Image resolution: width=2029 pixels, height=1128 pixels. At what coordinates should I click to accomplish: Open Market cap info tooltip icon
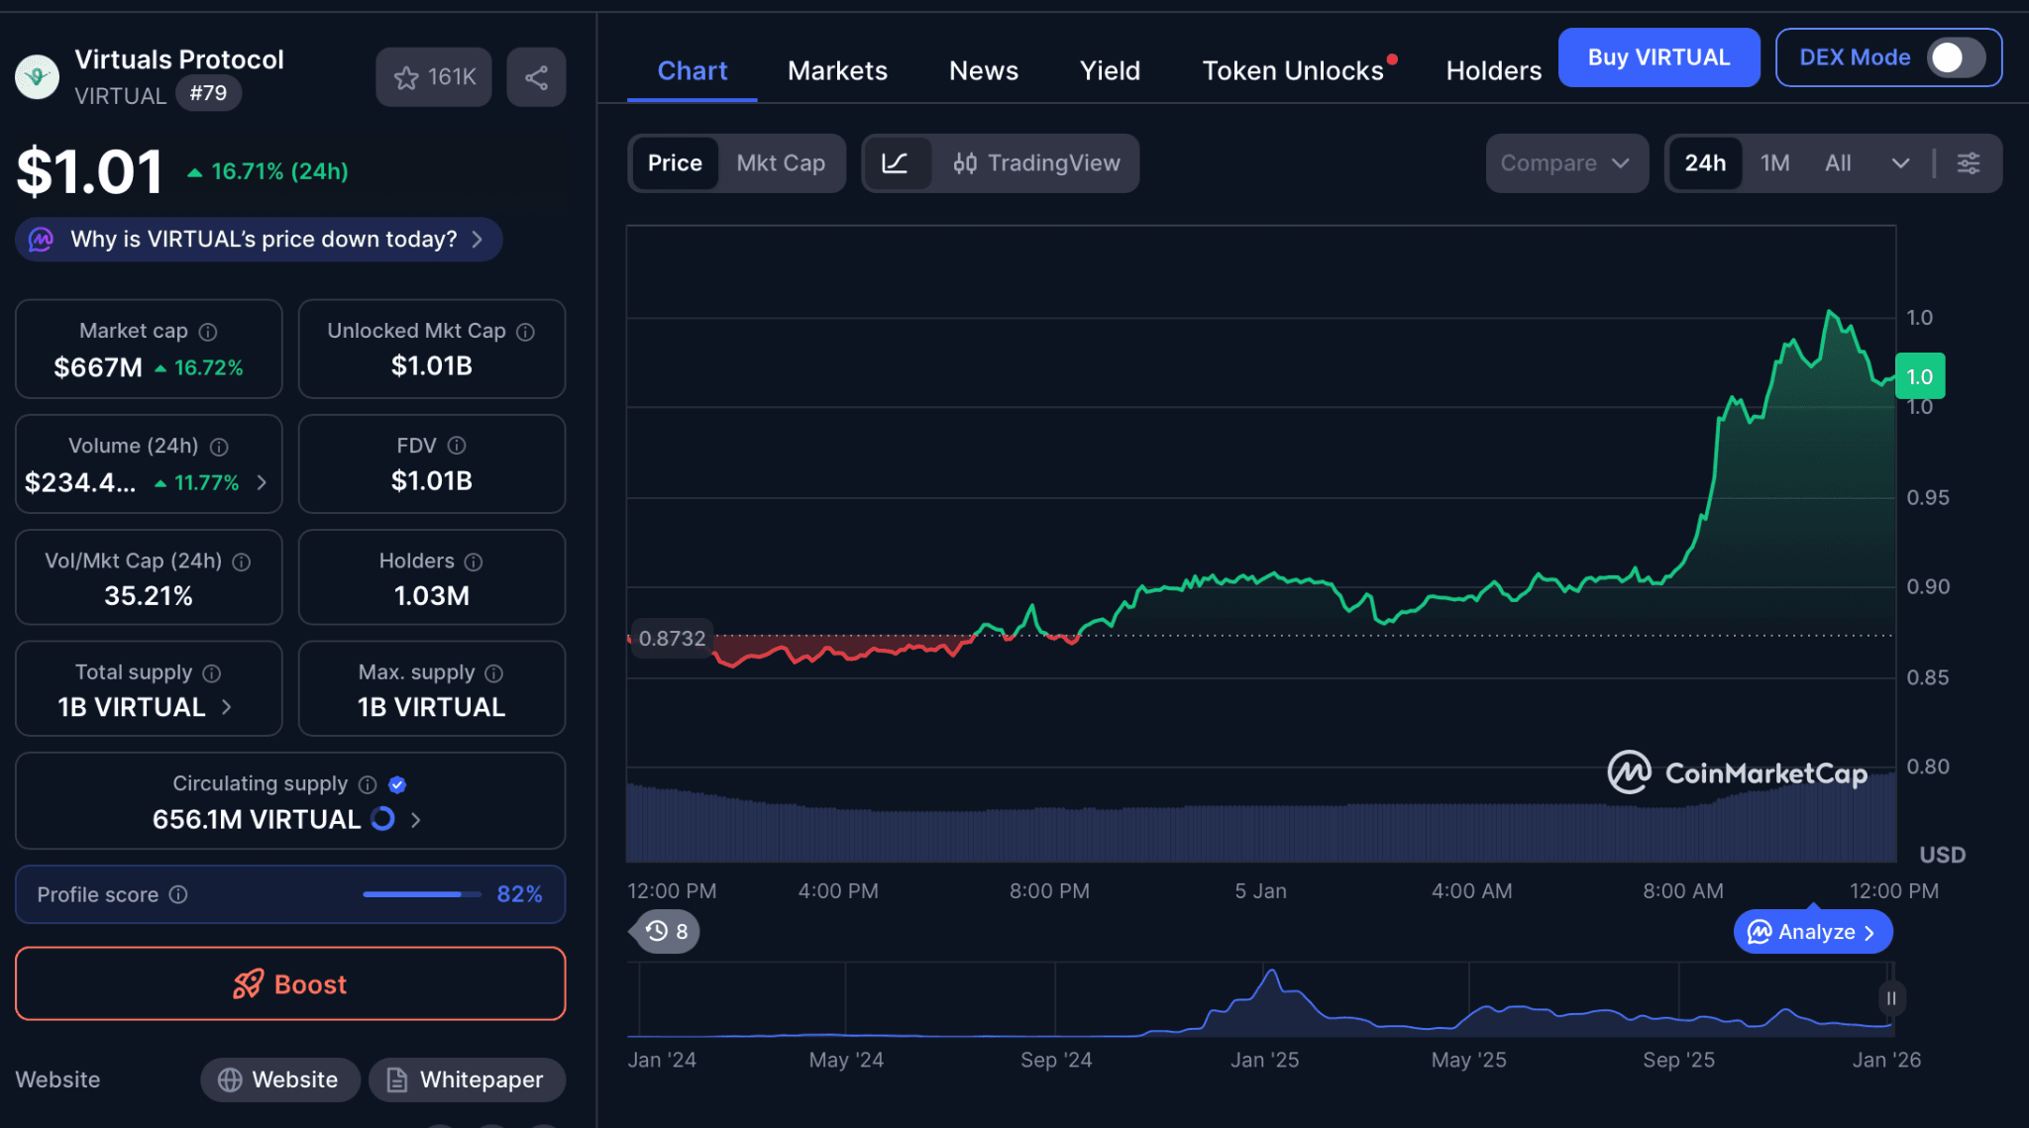[208, 331]
